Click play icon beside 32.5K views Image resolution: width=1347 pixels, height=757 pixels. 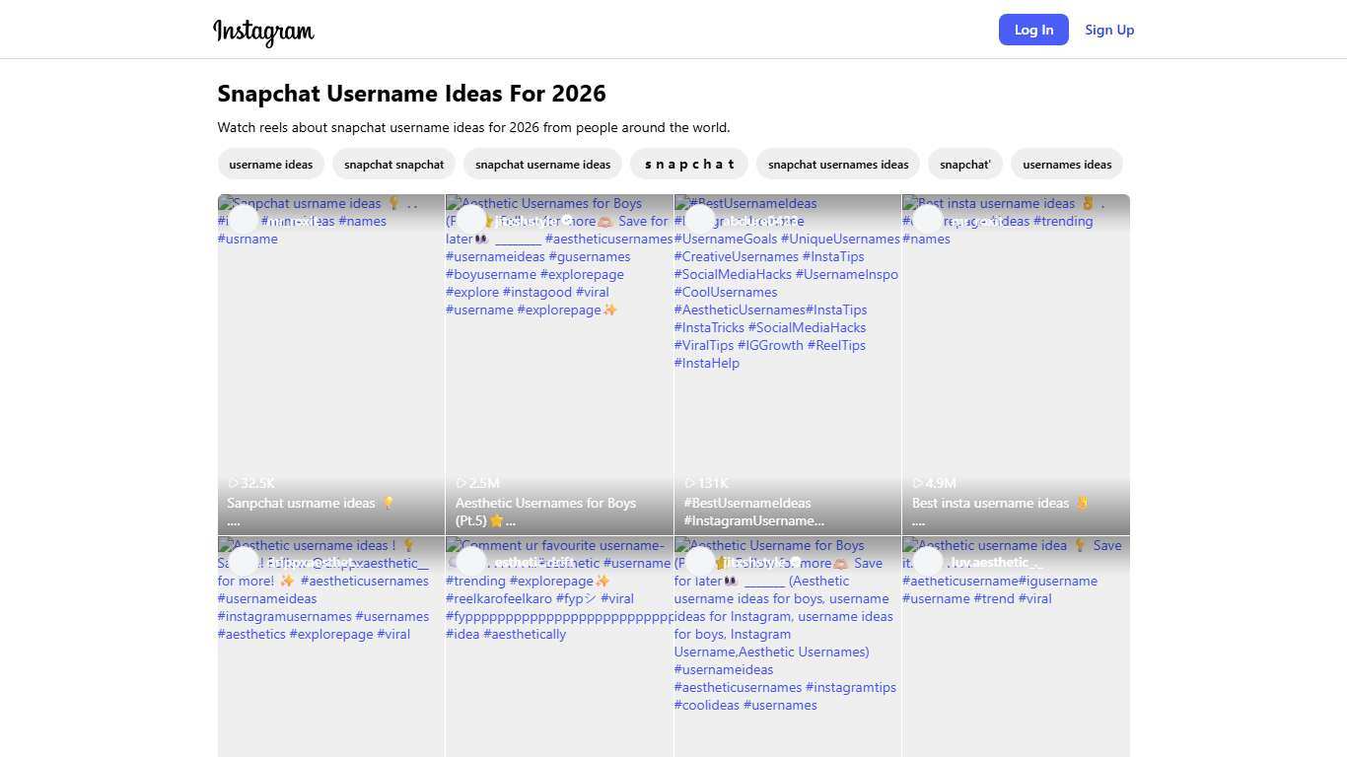234,483
